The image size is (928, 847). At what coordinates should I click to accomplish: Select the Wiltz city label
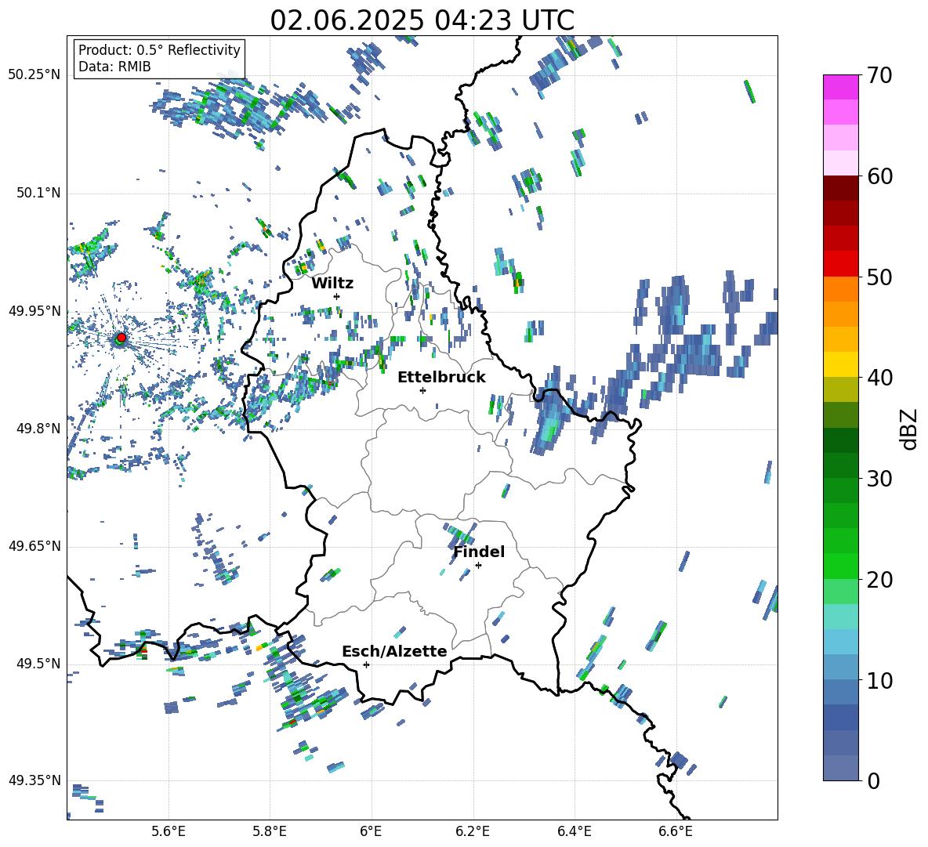(x=332, y=283)
